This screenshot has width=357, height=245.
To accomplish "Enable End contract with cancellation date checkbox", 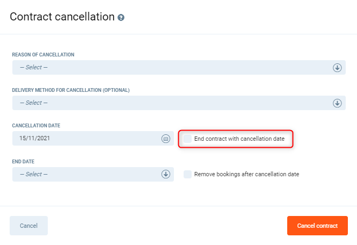I will click(187, 139).
